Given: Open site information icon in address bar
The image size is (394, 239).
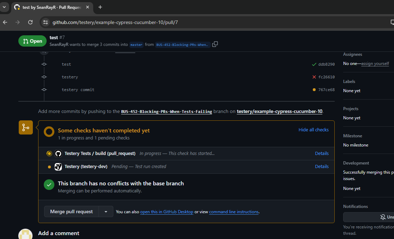Looking at the screenshot, I should (x=46, y=22).
